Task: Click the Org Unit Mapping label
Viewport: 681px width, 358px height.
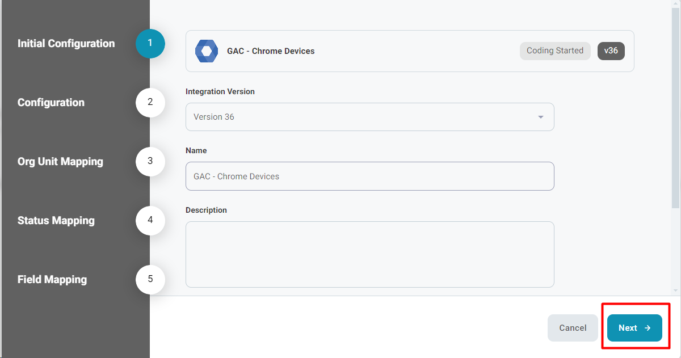Action: 60,162
